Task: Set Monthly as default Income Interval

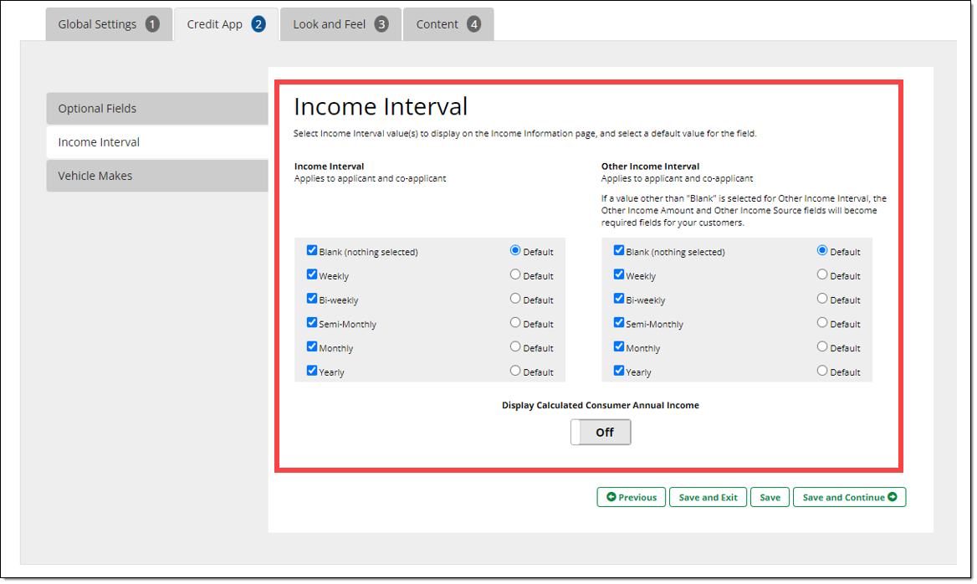Action: point(515,347)
